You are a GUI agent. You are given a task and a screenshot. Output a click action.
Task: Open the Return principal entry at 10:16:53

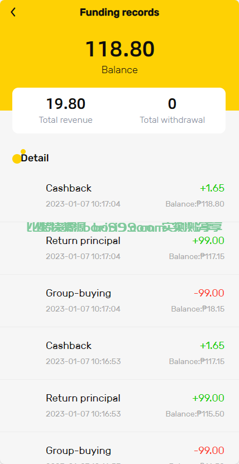pos(120,406)
